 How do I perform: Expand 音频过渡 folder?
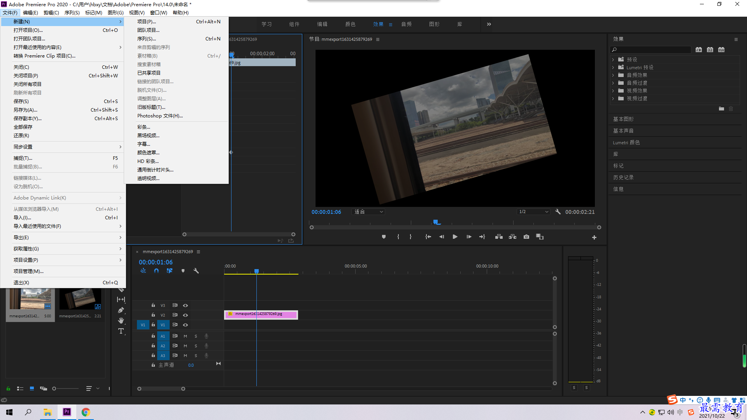click(613, 83)
